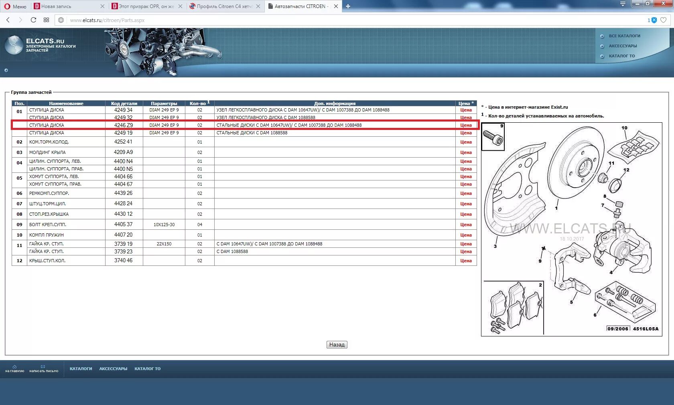Click Цена for РЕМКОМП.СУППОР. row
The height and width of the screenshot is (405, 674).
pyautogui.click(x=466, y=193)
